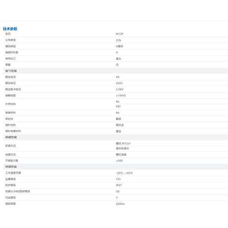Click the ≤10mΩ contact resistance value
This screenshot has height=228, width=228.
click(x=121, y=95)
